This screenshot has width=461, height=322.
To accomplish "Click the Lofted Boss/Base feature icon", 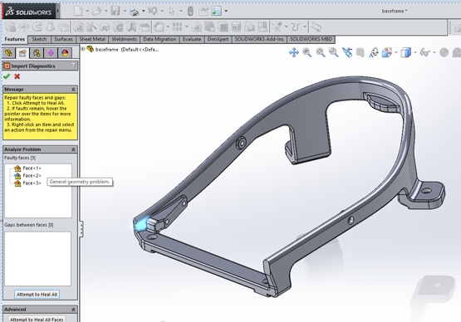I will click(51, 27).
